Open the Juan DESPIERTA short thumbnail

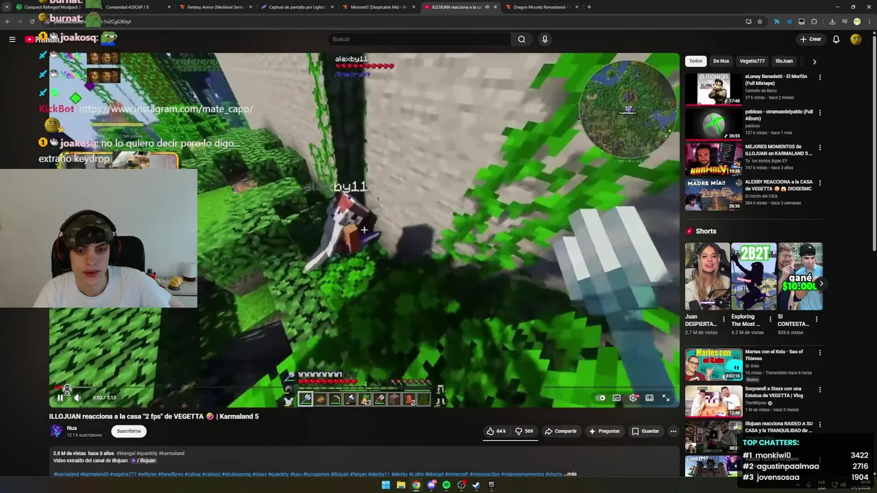707,277
